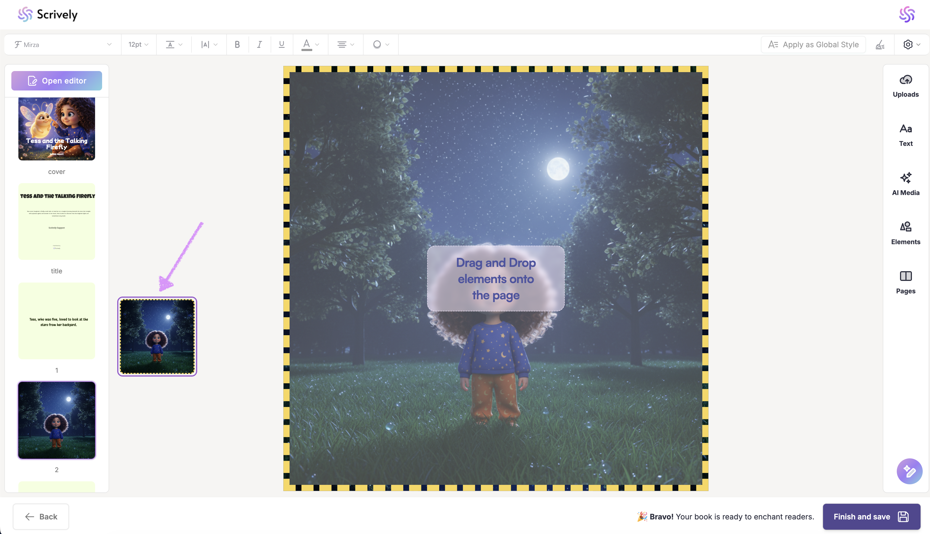This screenshot has width=930, height=534.
Task: Click the Open editor button
Action: pyautogui.click(x=57, y=81)
